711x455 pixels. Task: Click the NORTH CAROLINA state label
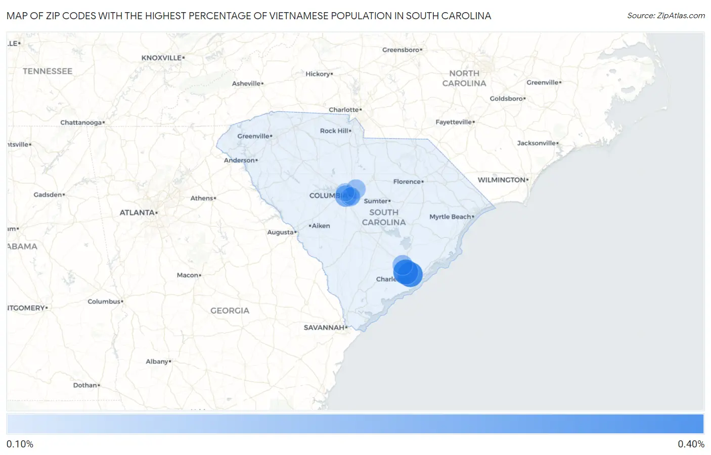[464, 78]
